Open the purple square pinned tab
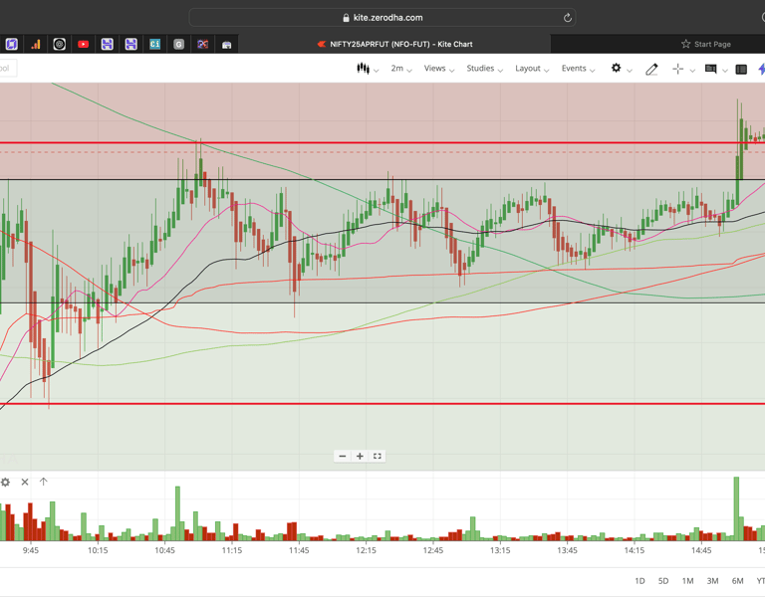This screenshot has height=597, width=765. pos(12,45)
